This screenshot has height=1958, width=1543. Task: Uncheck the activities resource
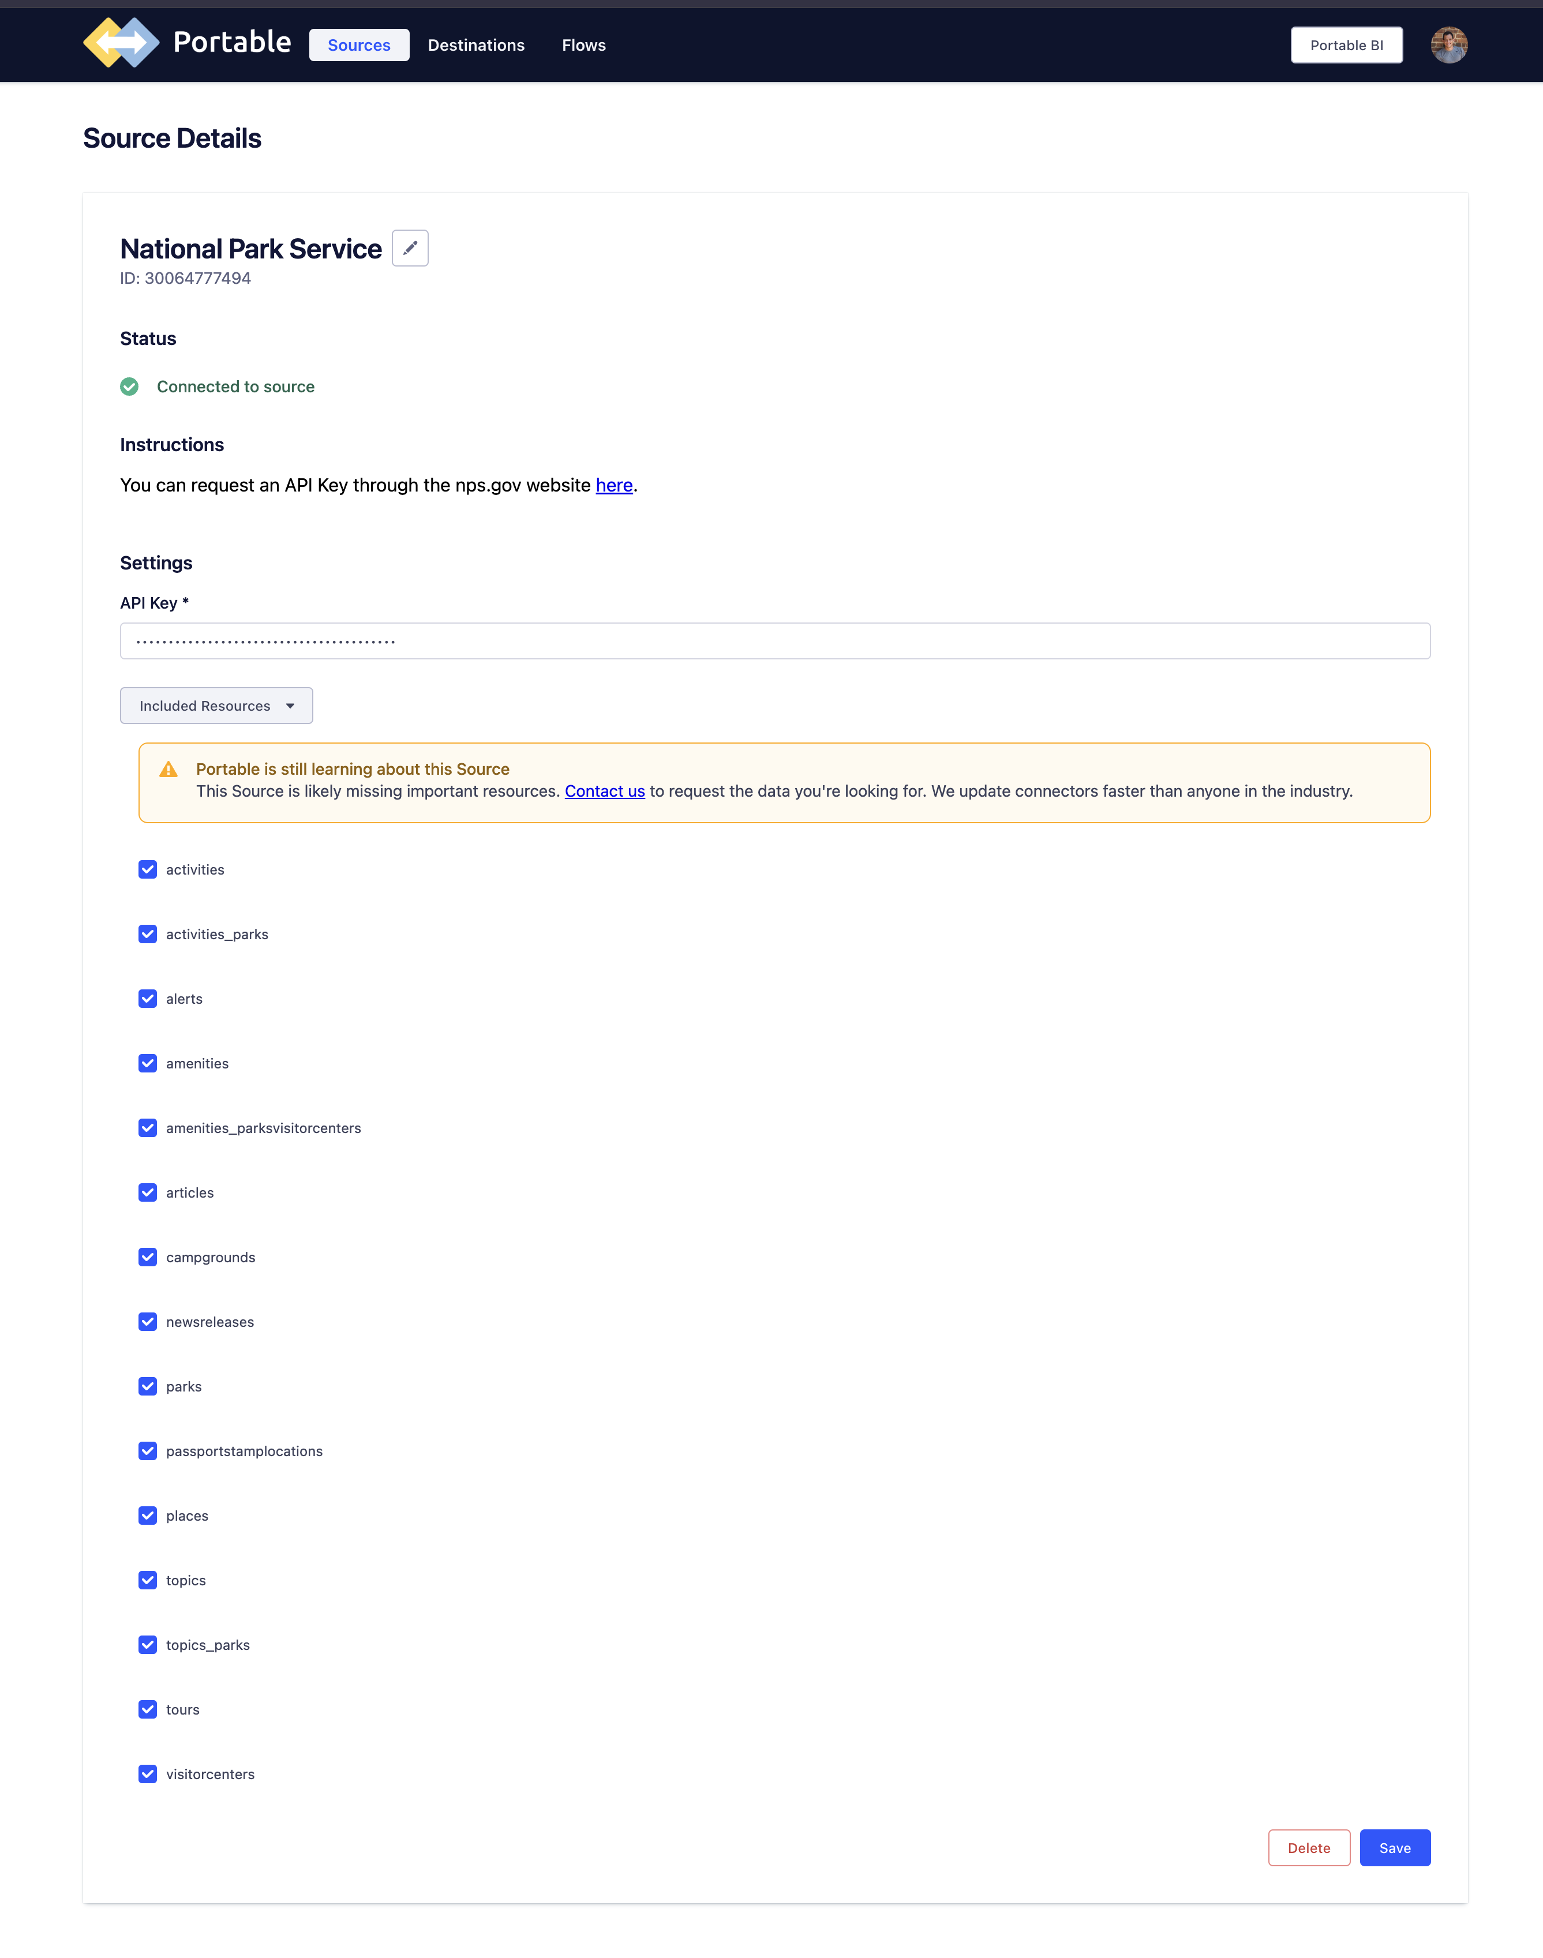pyautogui.click(x=147, y=870)
